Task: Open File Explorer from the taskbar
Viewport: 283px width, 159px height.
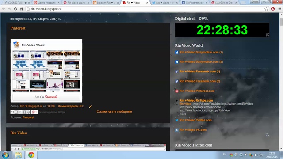Action: (19, 155)
